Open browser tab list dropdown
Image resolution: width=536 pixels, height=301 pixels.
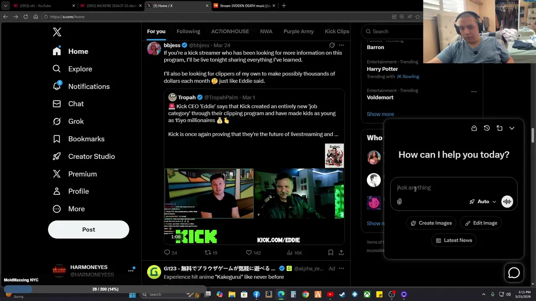[5, 5]
